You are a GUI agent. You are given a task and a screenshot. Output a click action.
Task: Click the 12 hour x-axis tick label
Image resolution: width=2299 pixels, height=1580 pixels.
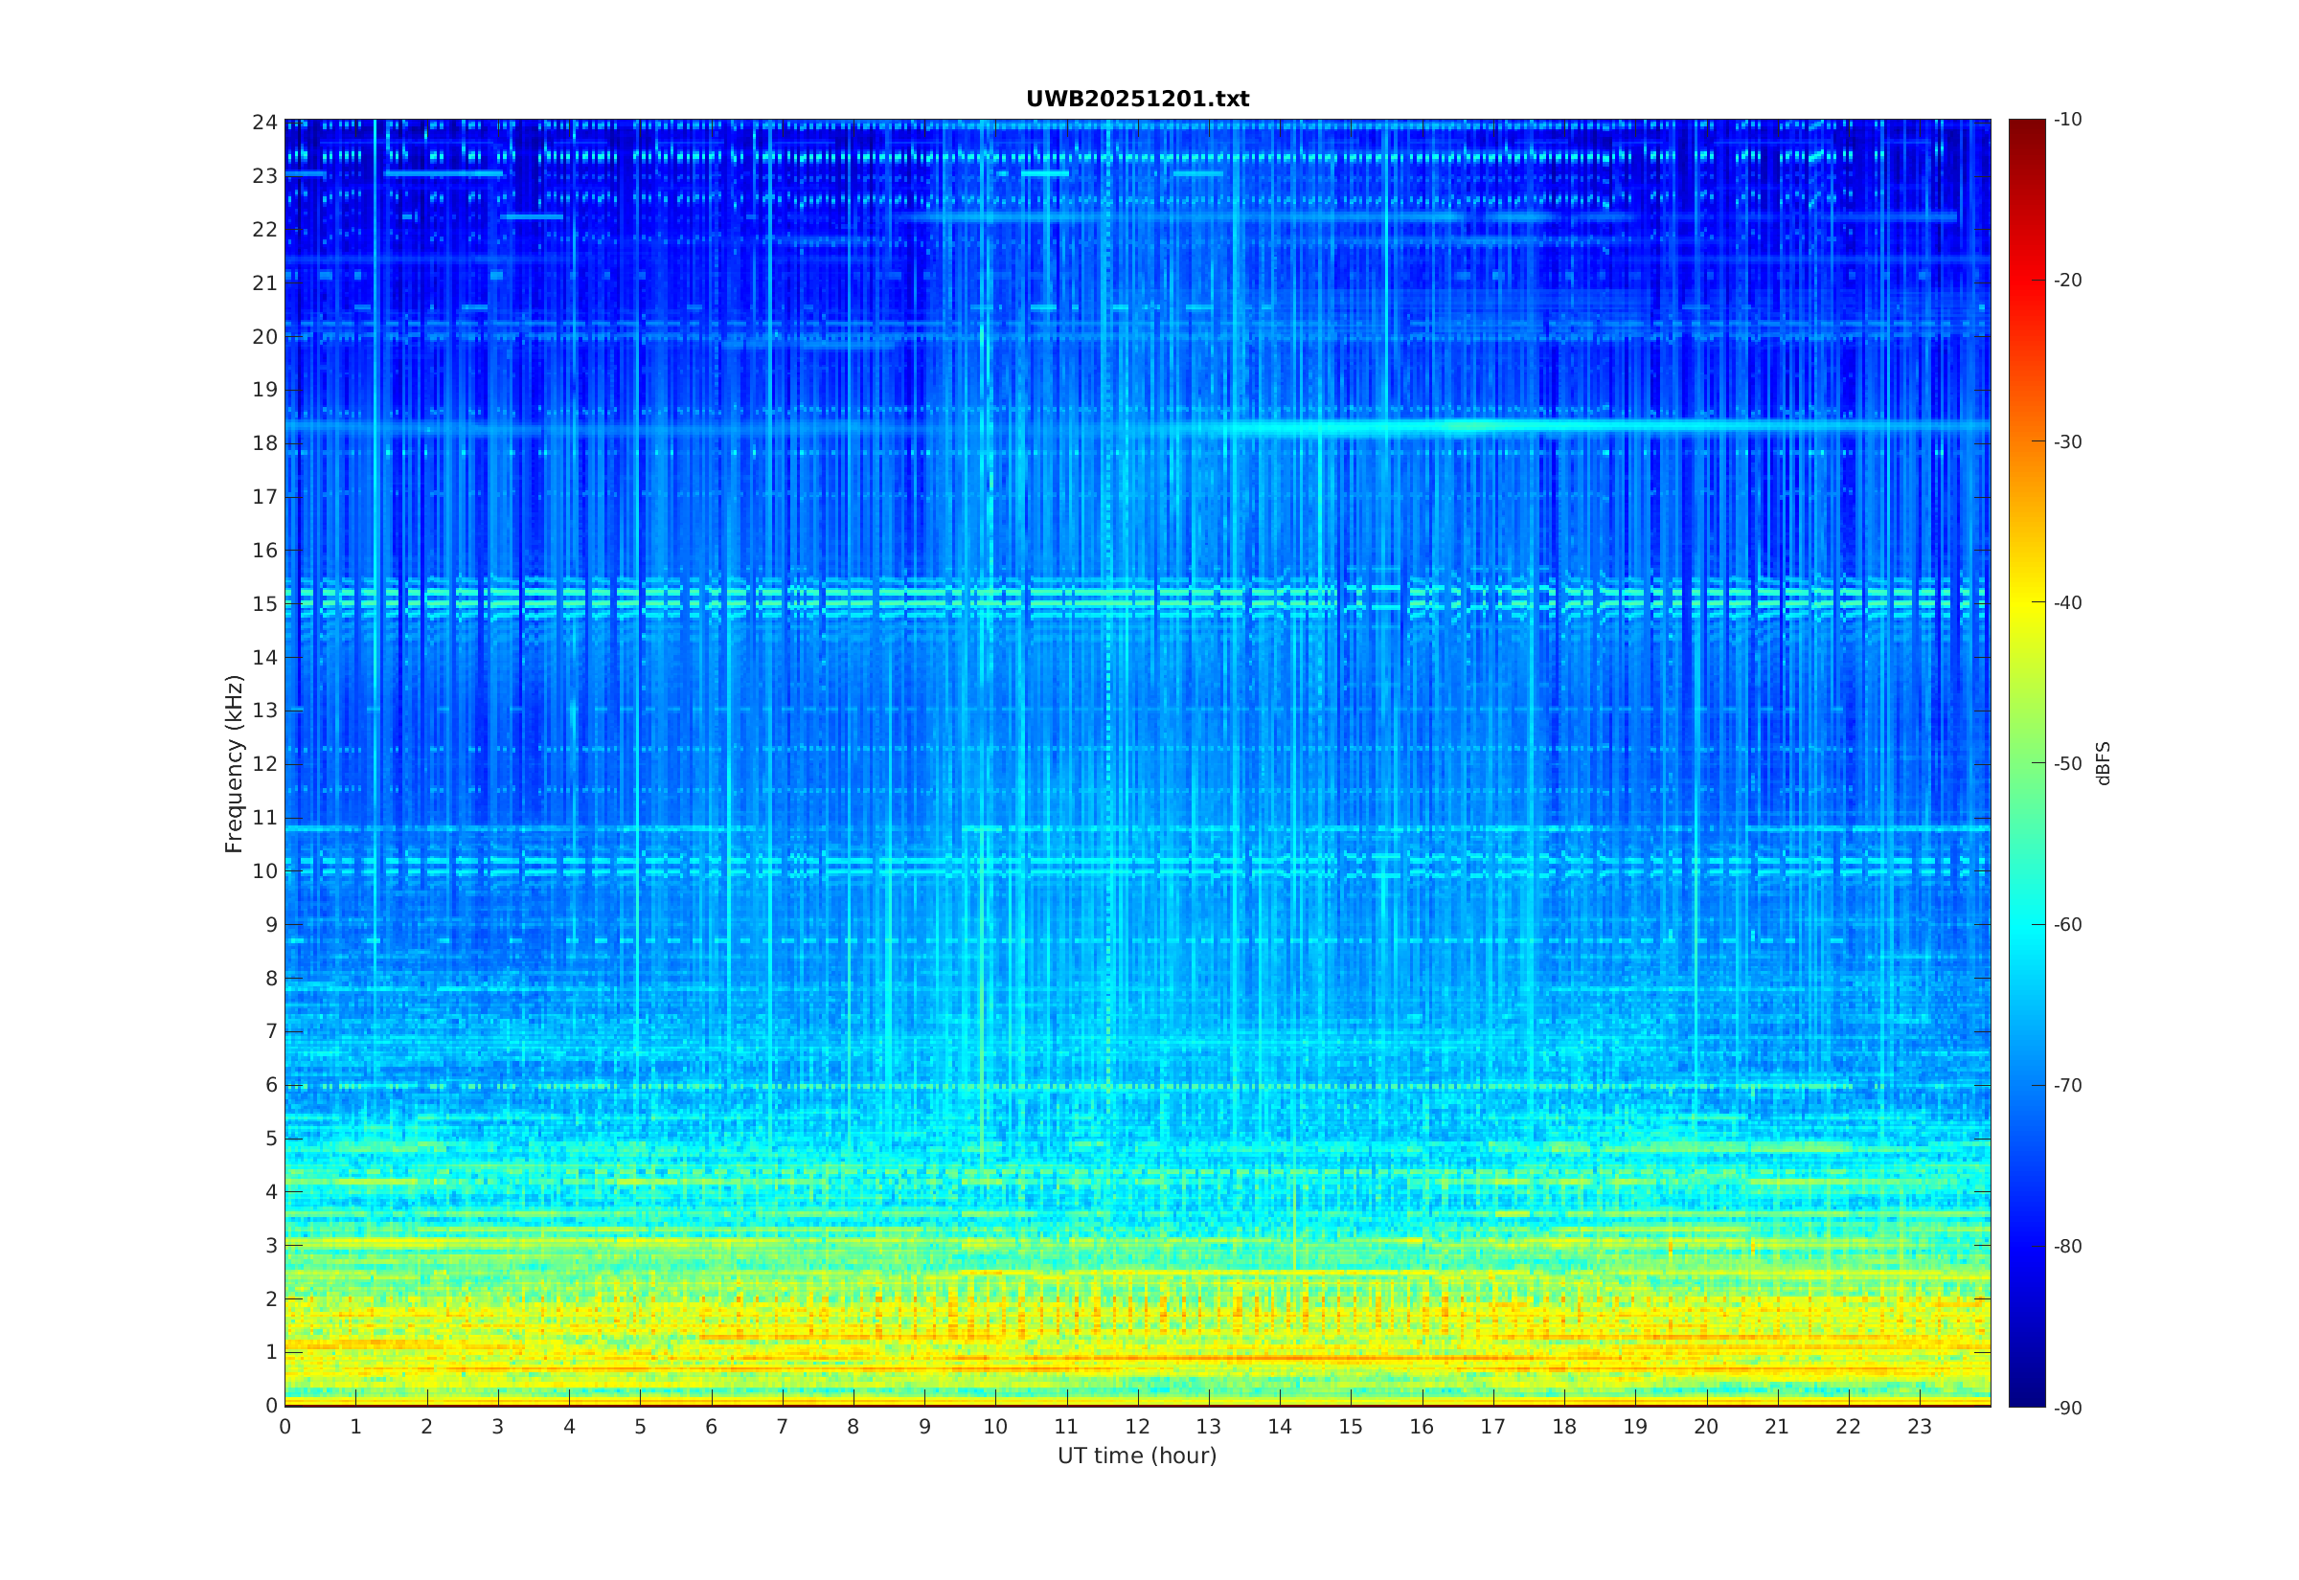(1138, 1427)
